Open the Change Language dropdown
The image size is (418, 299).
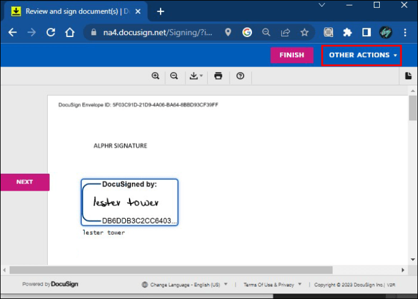coord(185,284)
